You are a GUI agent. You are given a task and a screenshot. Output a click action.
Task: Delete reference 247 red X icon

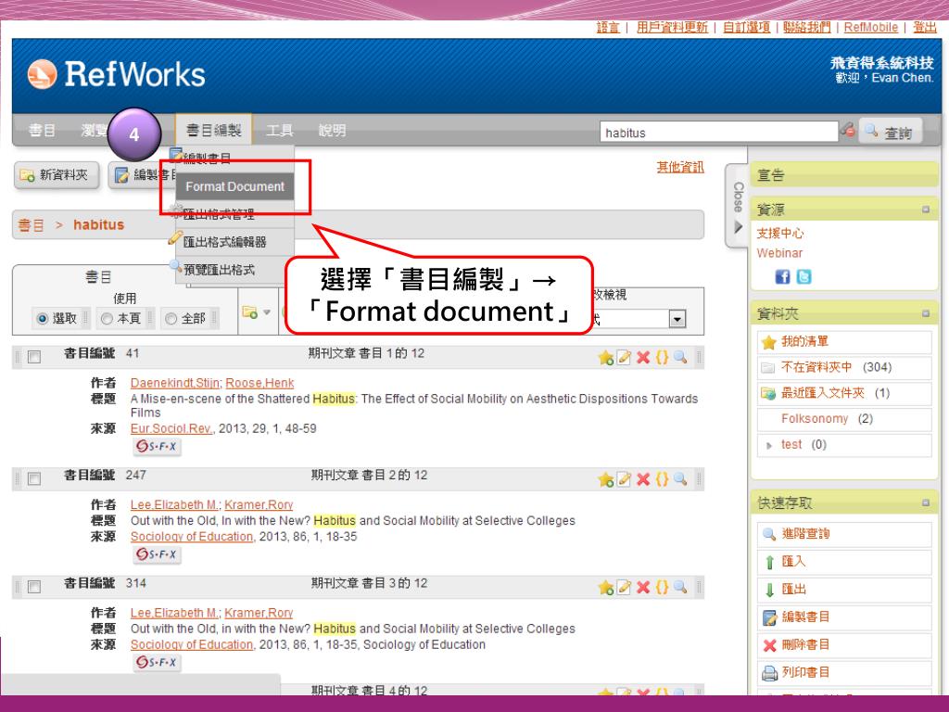click(x=643, y=479)
